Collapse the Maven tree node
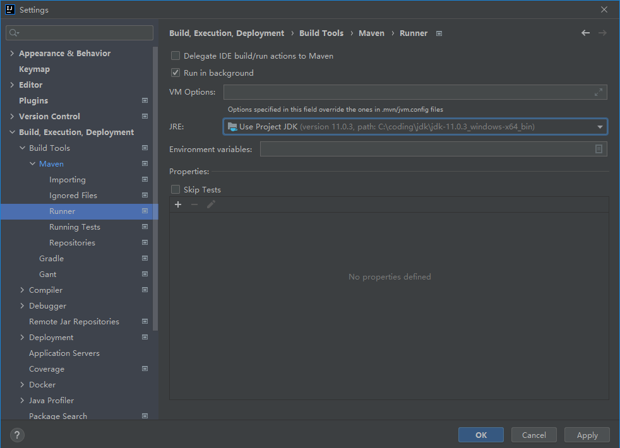 pyautogui.click(x=33, y=164)
